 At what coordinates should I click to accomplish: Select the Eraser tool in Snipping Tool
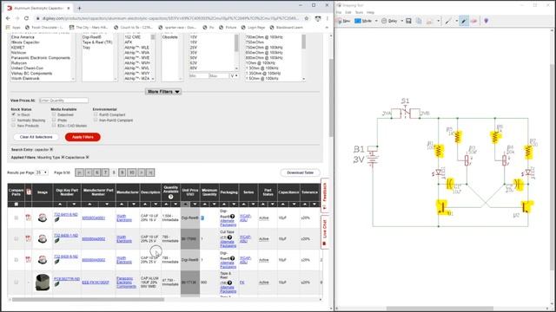point(473,21)
